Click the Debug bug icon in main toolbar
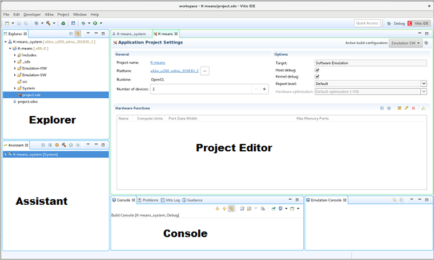Viewport: 434px width, 260px height. point(83,23)
